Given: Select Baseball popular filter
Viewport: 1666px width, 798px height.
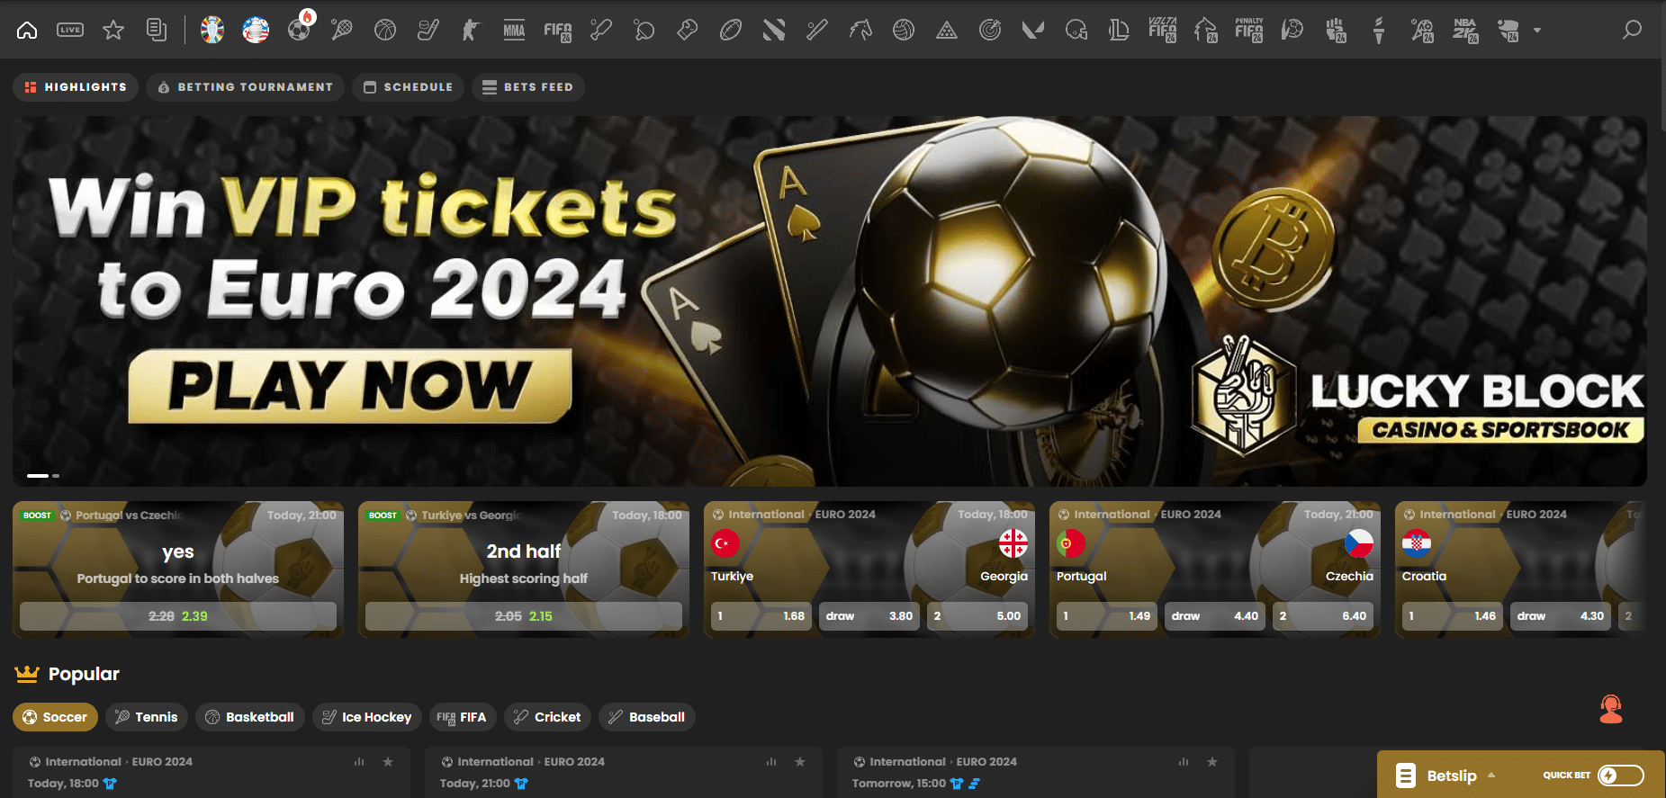Looking at the screenshot, I should [x=647, y=717].
